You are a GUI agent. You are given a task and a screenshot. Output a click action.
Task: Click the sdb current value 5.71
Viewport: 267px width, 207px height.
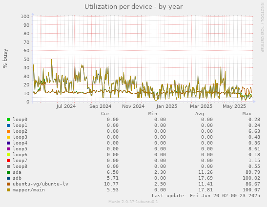coord(113,178)
